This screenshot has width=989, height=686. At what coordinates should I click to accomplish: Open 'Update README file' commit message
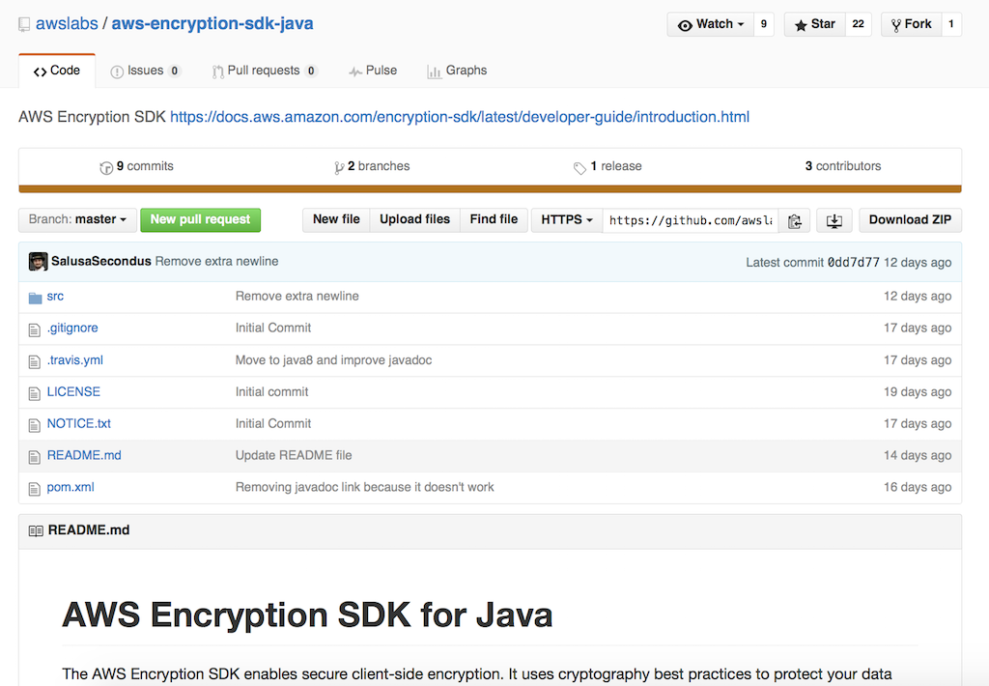tap(294, 456)
